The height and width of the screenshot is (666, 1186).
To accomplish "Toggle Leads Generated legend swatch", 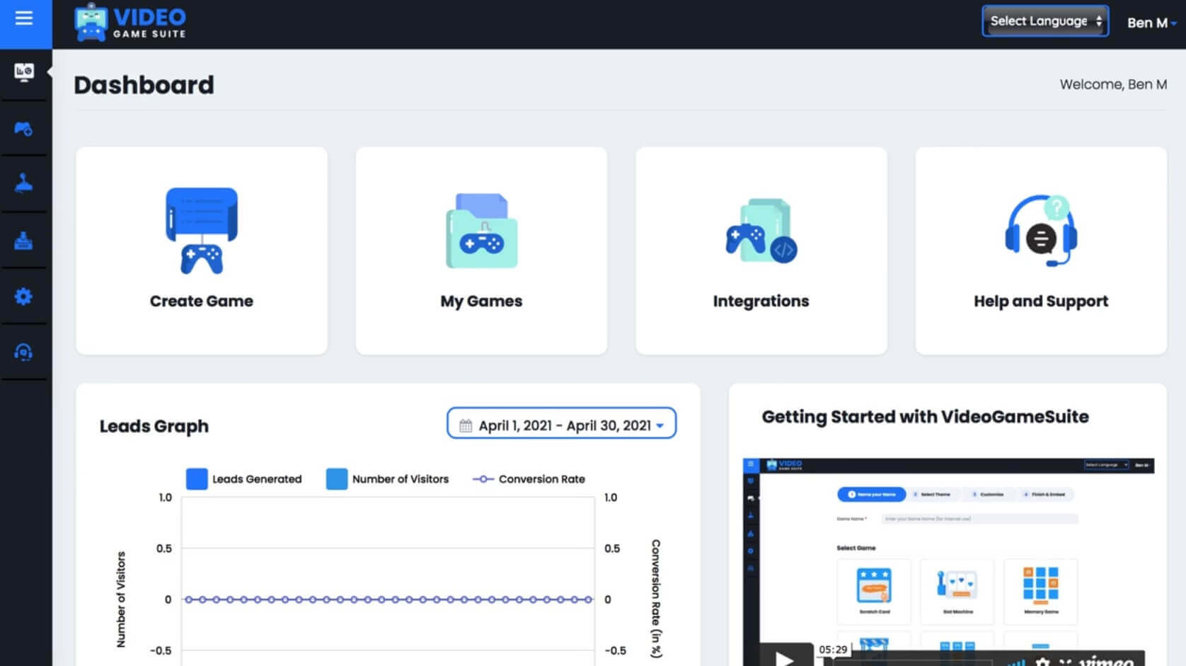I will 197,479.
